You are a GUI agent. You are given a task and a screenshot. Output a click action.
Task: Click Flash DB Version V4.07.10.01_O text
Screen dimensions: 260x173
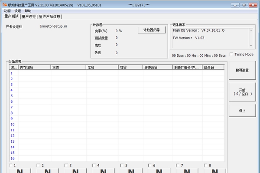198,30
